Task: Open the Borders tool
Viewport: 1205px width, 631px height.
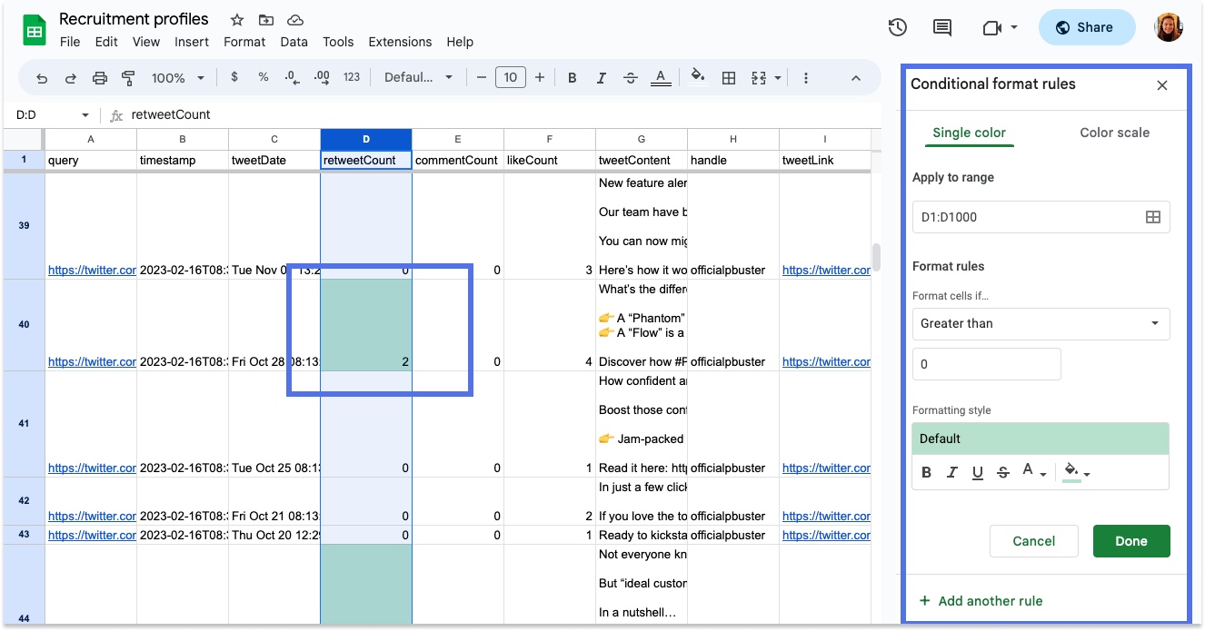Action: coord(728,77)
